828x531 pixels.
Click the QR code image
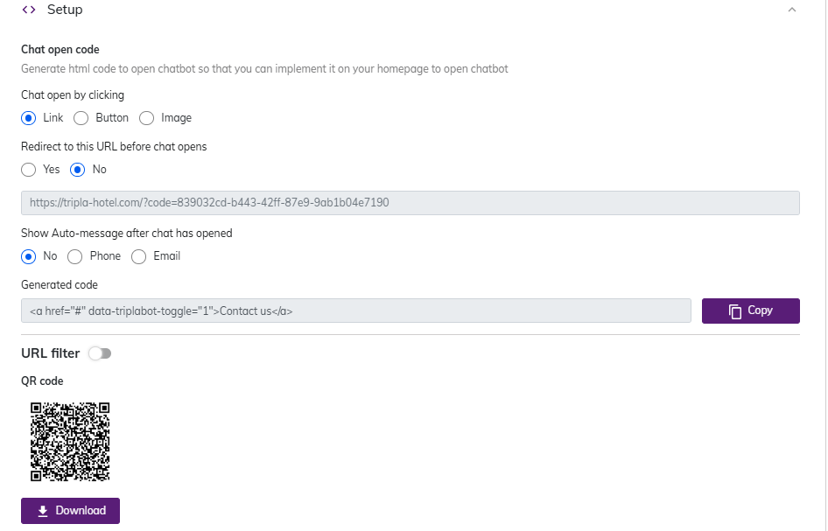point(70,442)
